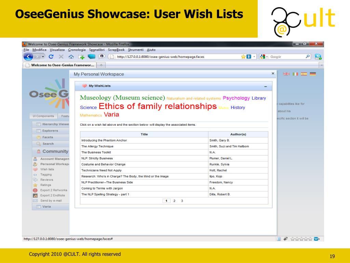Open the history dropdown next to Back button
The width and height of the screenshot is (350, 263).
tap(43, 57)
